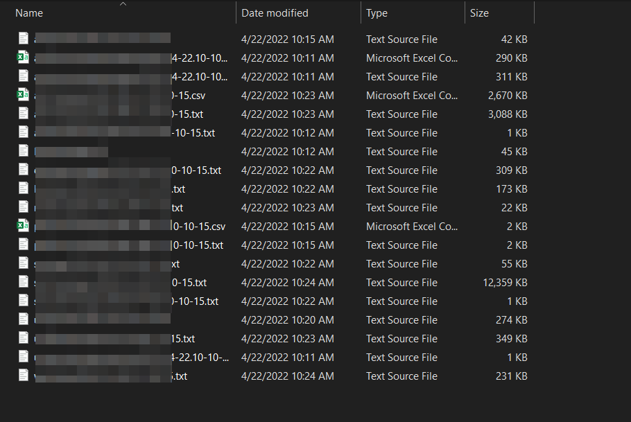Image resolution: width=631 pixels, height=422 pixels.
Task: Click the Excel icon of the 290 KB file
Action: (23, 57)
